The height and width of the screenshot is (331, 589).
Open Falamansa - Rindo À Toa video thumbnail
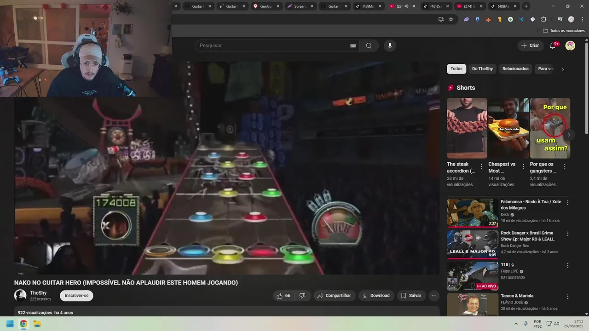[473, 213]
